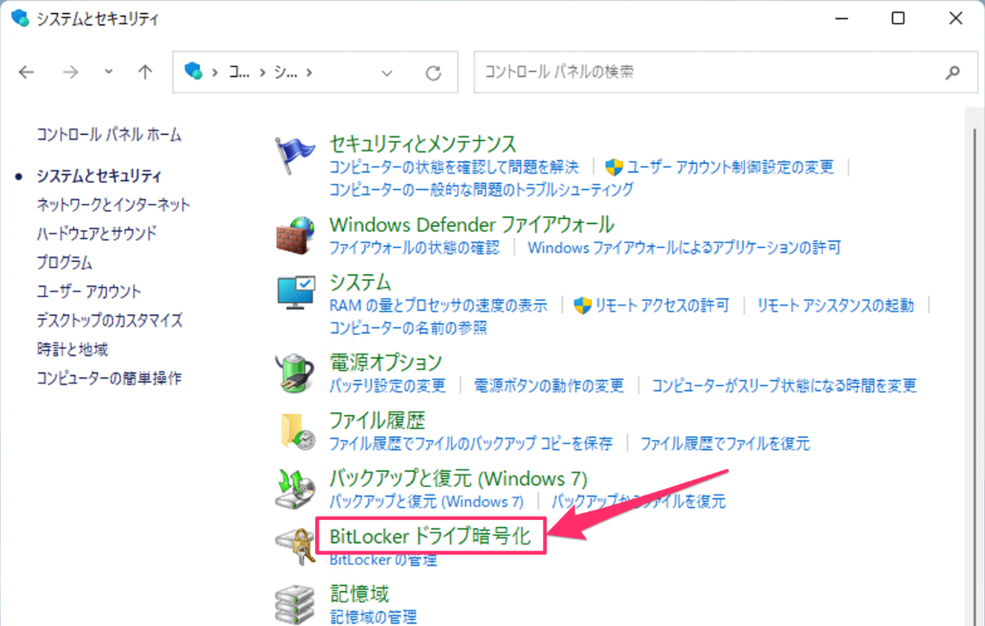Viewport: 985px width, 626px height.
Task: Click the up arrow to go to the parent level
Action: pyautogui.click(x=145, y=72)
